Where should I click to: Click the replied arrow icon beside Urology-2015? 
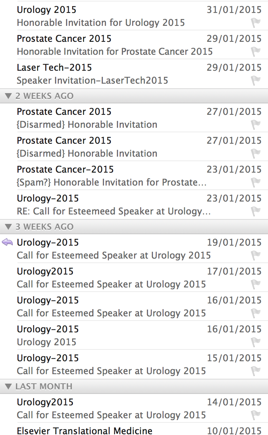click(8, 243)
